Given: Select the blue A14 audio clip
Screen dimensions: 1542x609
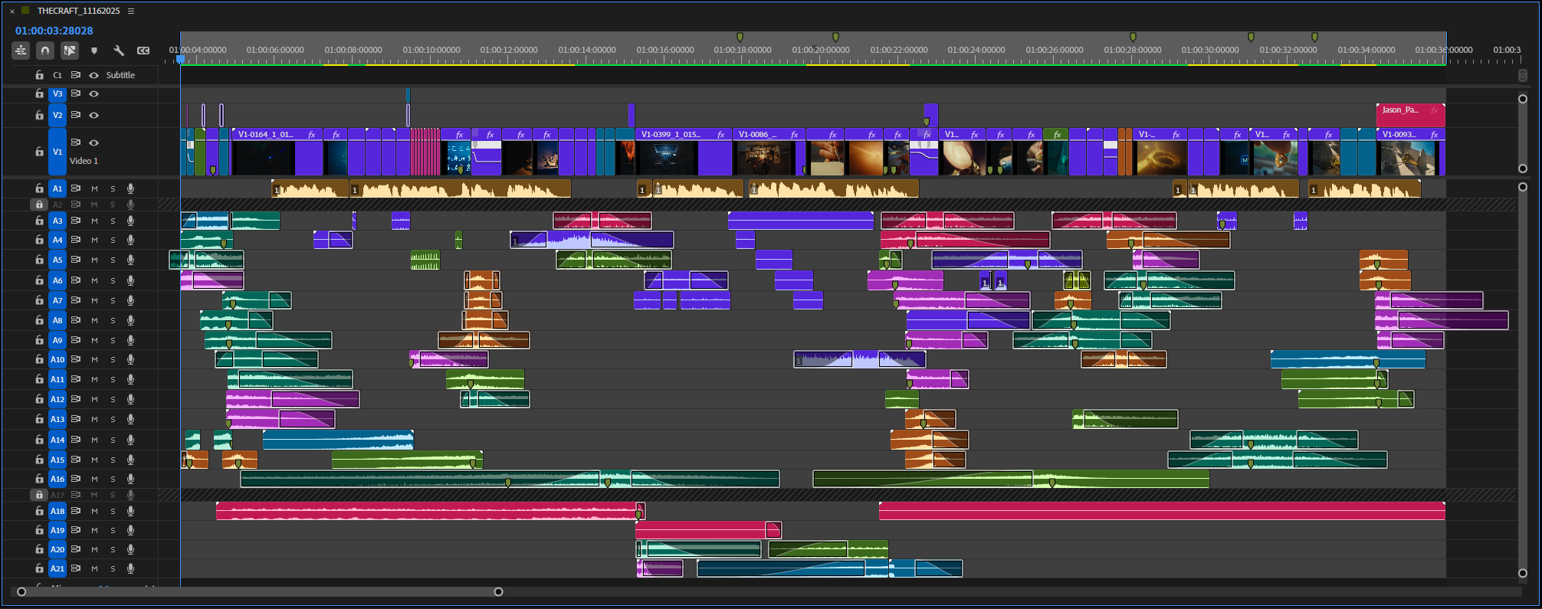Looking at the screenshot, I should [x=338, y=440].
